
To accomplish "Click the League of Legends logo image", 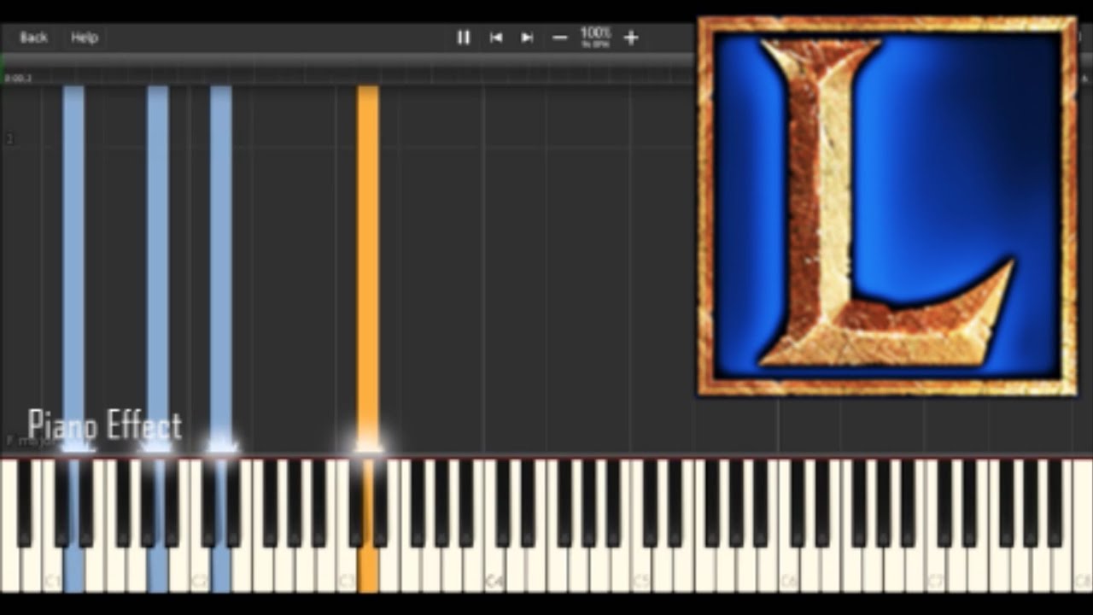I will pos(887,207).
